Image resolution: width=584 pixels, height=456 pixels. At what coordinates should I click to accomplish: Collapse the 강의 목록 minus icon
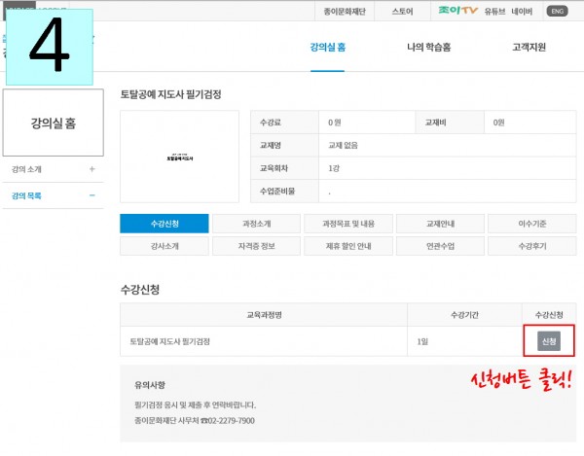point(92,195)
